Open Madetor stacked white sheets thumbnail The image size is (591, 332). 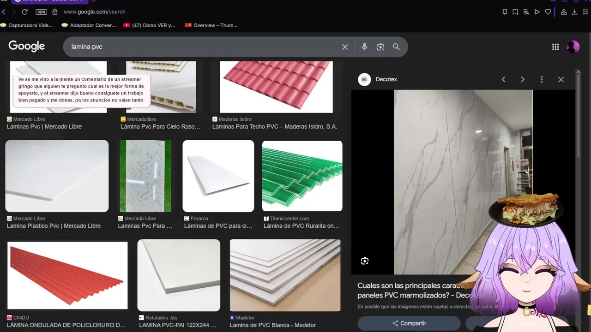285,275
